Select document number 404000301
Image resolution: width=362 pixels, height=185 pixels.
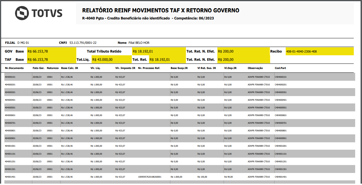pyautogui.click(x=10, y=92)
